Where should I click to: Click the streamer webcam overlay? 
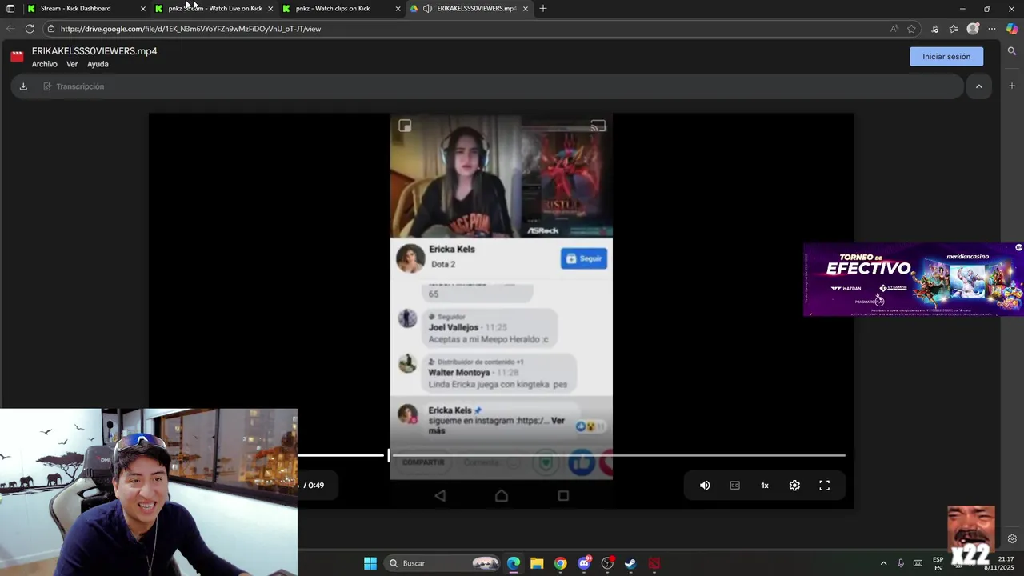click(x=149, y=492)
